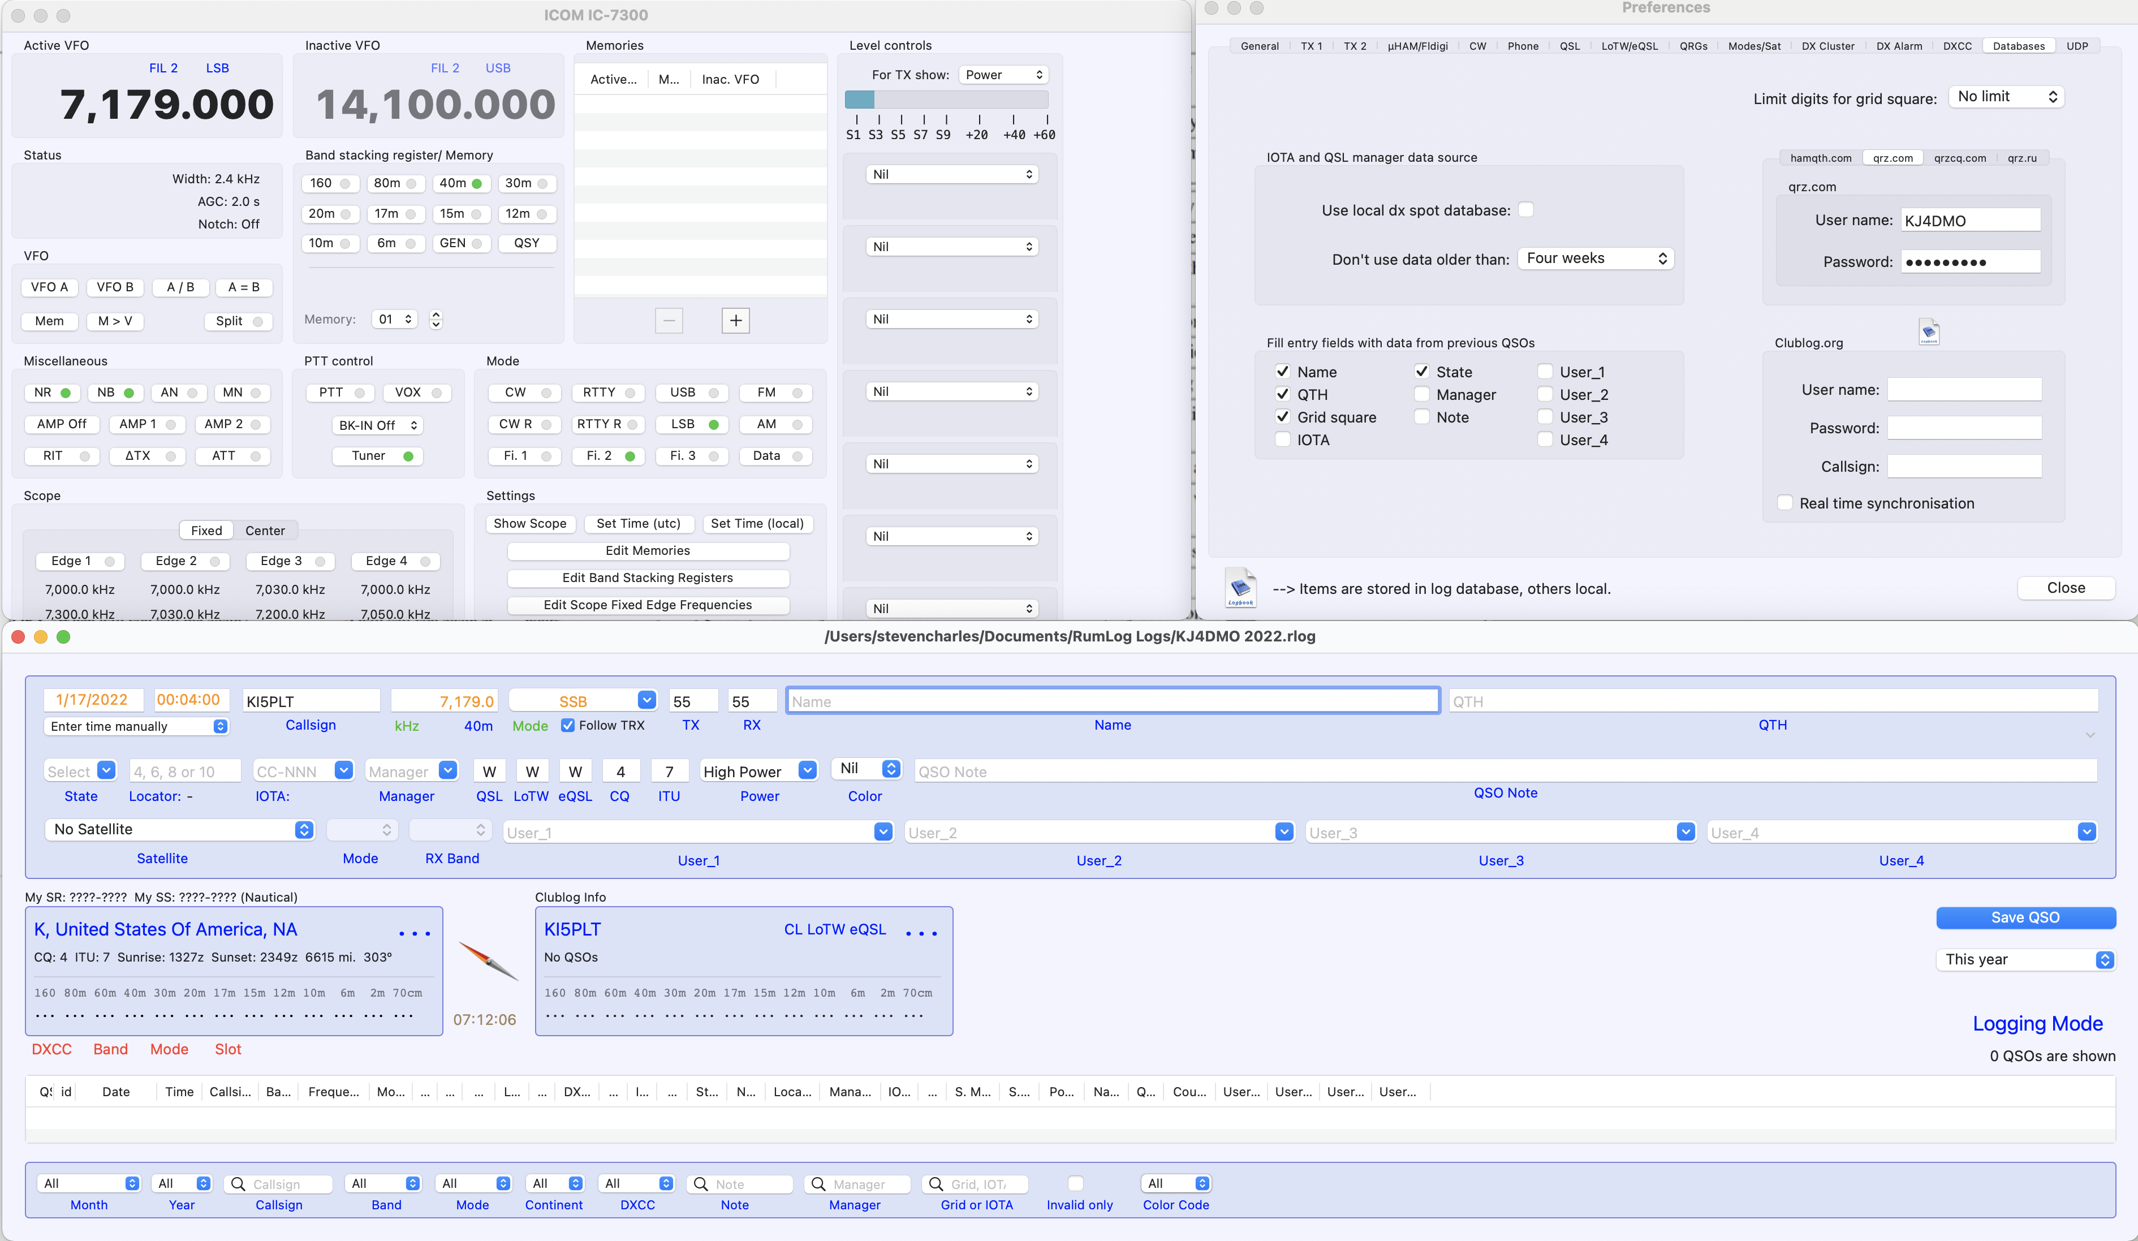Screen dimensions: 2138x1241
Task: Click the Memory number stepper arrows
Action: pyautogui.click(x=436, y=320)
